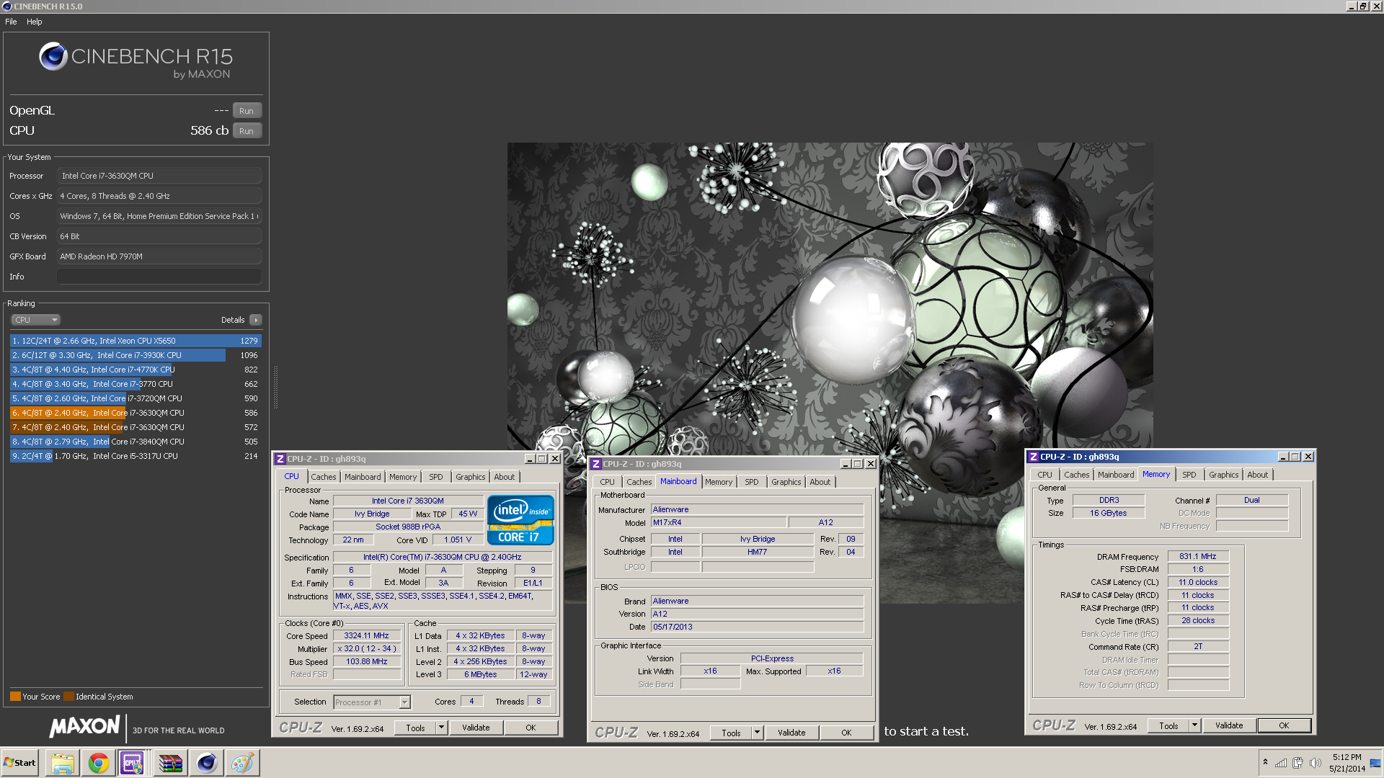Click the volume speaker tray icon
The height and width of the screenshot is (778, 1384).
pos(1315,763)
